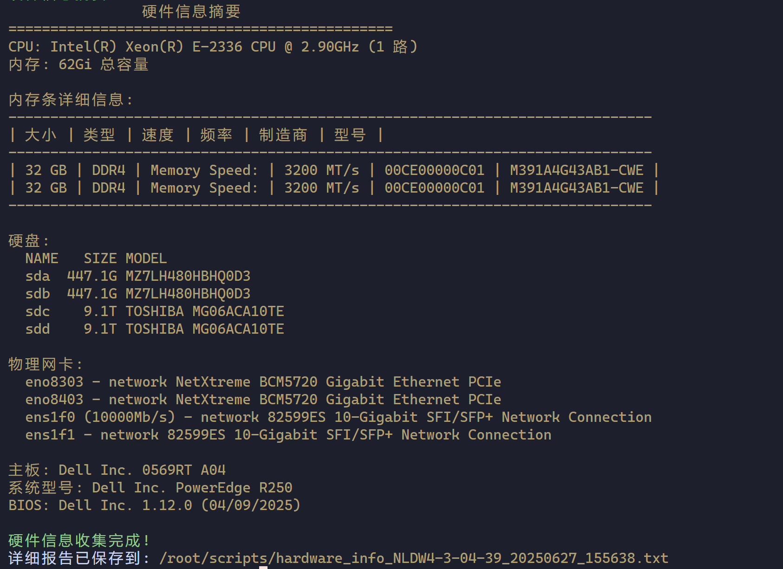
Task: Click the ens1f0 10000Mb/s interface line
Action: (339, 417)
